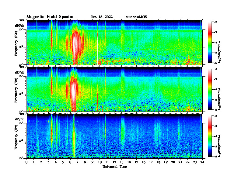The width and height of the screenshot is (241, 186).
Task: Click the hour 22 tick label on time axis
Action: [x=187, y=162]
